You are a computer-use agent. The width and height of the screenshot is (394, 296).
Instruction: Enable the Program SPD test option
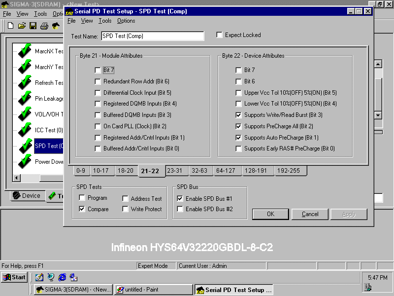82,197
